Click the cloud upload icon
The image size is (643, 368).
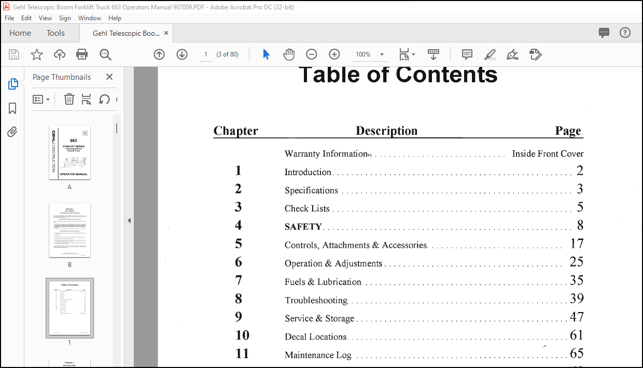click(x=60, y=54)
